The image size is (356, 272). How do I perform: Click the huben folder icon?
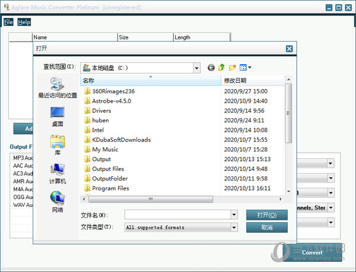pos(87,120)
